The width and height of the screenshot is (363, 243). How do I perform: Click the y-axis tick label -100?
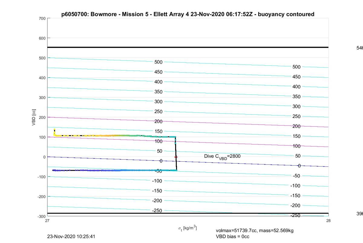[41, 177]
